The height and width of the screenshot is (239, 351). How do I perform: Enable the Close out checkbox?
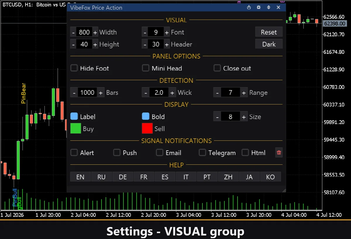pos(217,68)
